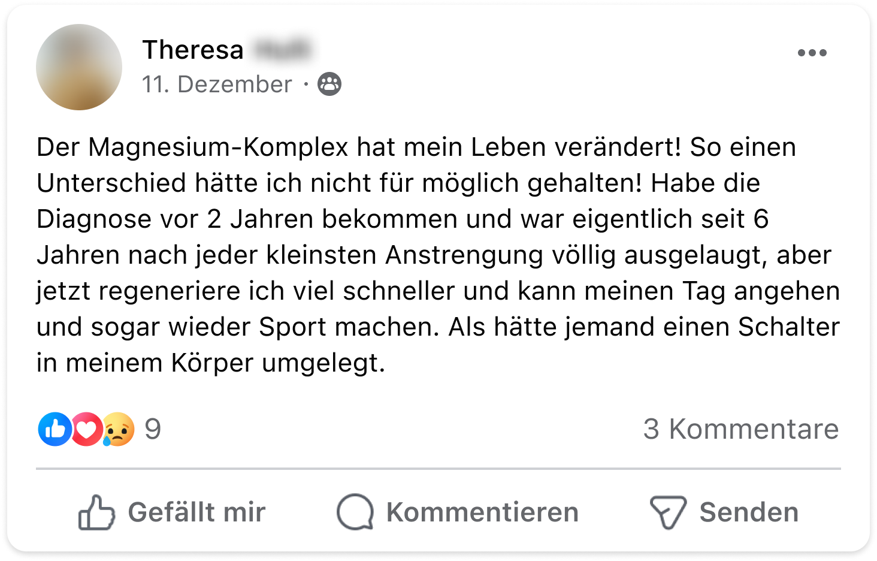Click the blurred surname next to Theresa
This screenshot has height=561, width=877.
(282, 50)
